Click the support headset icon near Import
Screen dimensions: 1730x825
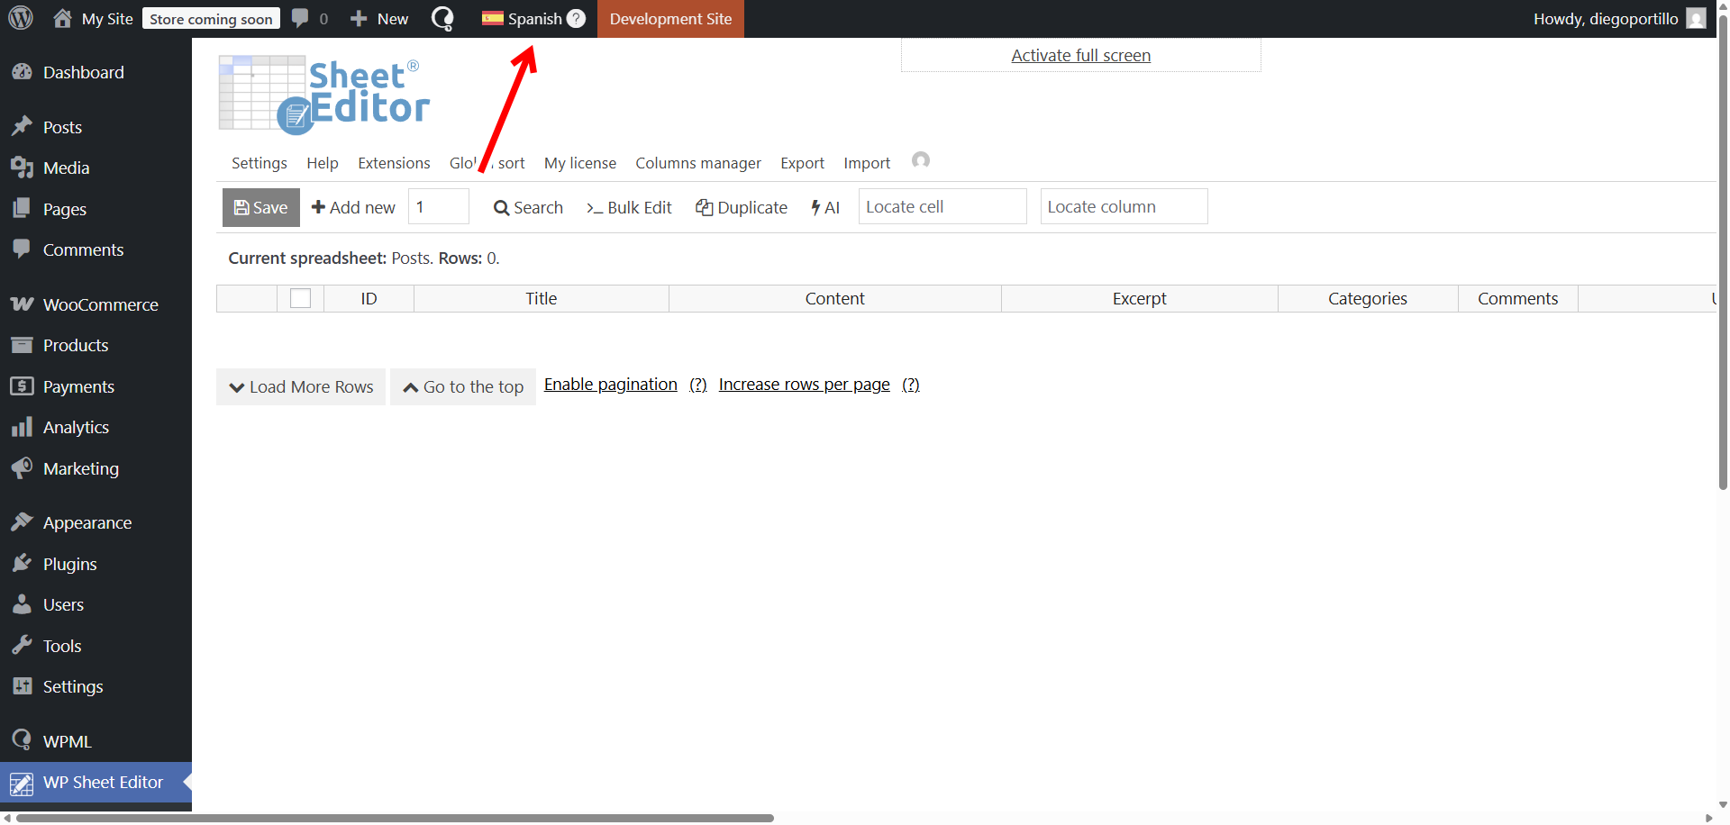(x=920, y=160)
